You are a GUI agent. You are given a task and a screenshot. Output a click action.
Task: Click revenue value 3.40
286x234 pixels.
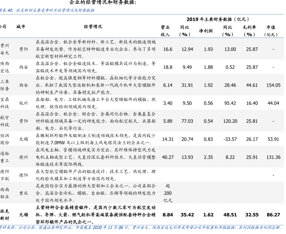click(168, 103)
